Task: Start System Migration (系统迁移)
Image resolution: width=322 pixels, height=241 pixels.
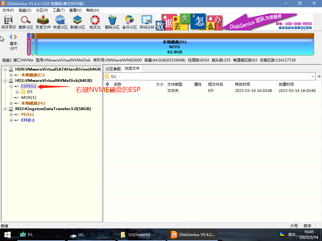Action: tap(147, 22)
